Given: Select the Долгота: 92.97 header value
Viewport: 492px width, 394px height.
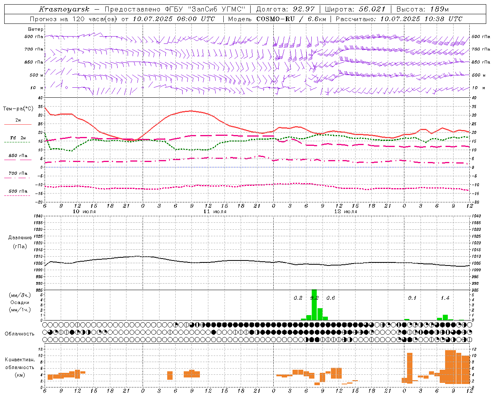Looking at the screenshot, I should pos(285,9).
